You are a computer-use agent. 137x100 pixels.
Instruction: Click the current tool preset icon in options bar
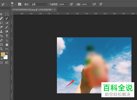(3, 4)
